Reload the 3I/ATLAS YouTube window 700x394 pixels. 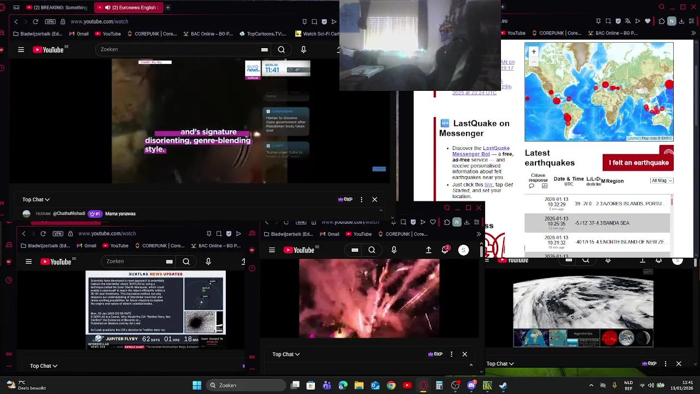pos(43,234)
